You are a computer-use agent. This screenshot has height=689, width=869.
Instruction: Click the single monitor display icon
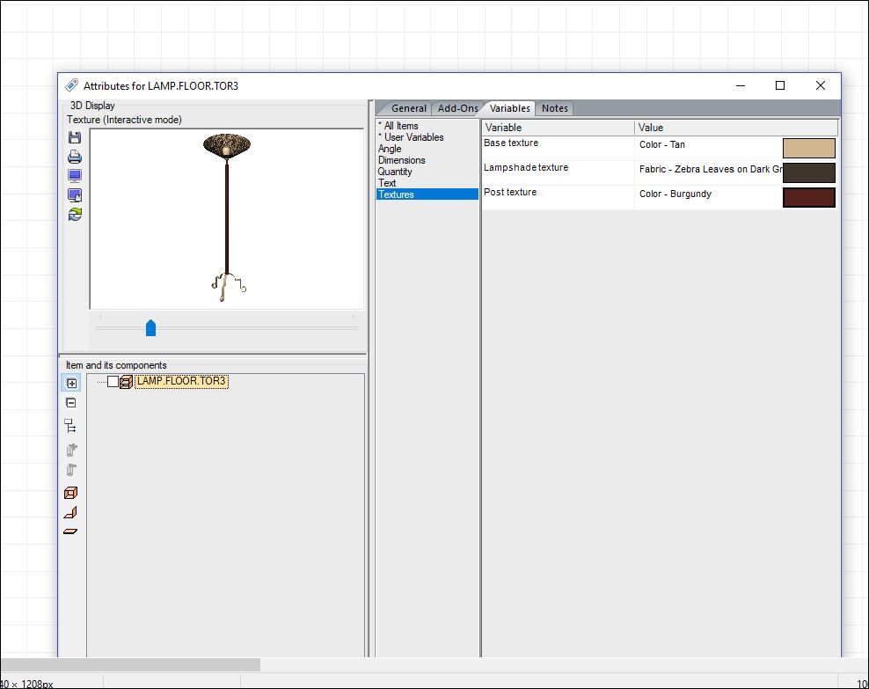(75, 176)
